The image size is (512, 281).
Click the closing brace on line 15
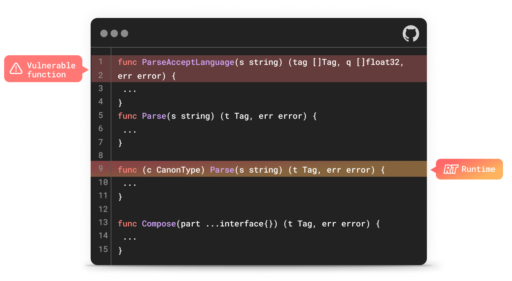tap(120, 251)
